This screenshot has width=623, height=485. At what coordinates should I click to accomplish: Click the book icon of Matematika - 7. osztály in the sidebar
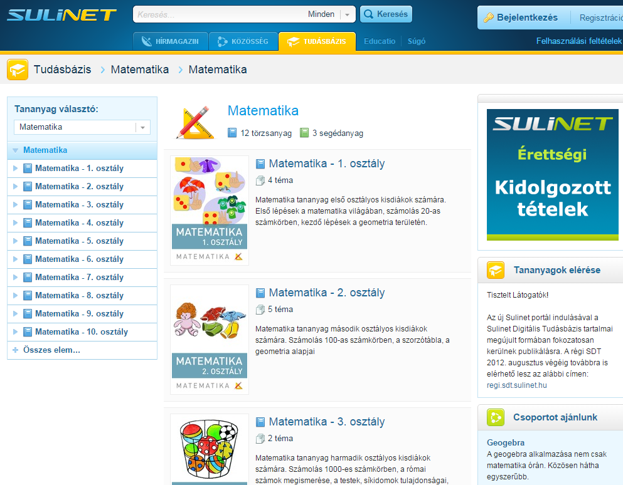[x=28, y=278]
